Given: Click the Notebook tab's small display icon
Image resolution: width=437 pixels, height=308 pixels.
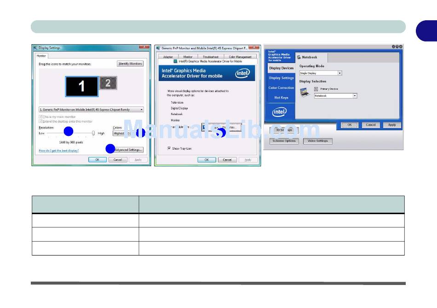Looking at the screenshot, I should (x=299, y=57).
